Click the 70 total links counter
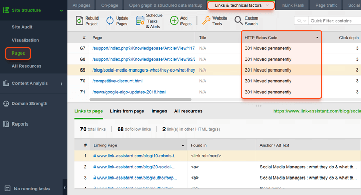This screenshot has height=195, width=361. coord(93,129)
